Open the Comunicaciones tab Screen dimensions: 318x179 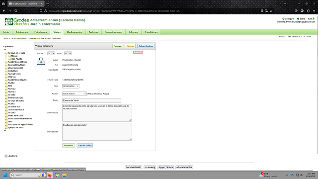(x=113, y=32)
